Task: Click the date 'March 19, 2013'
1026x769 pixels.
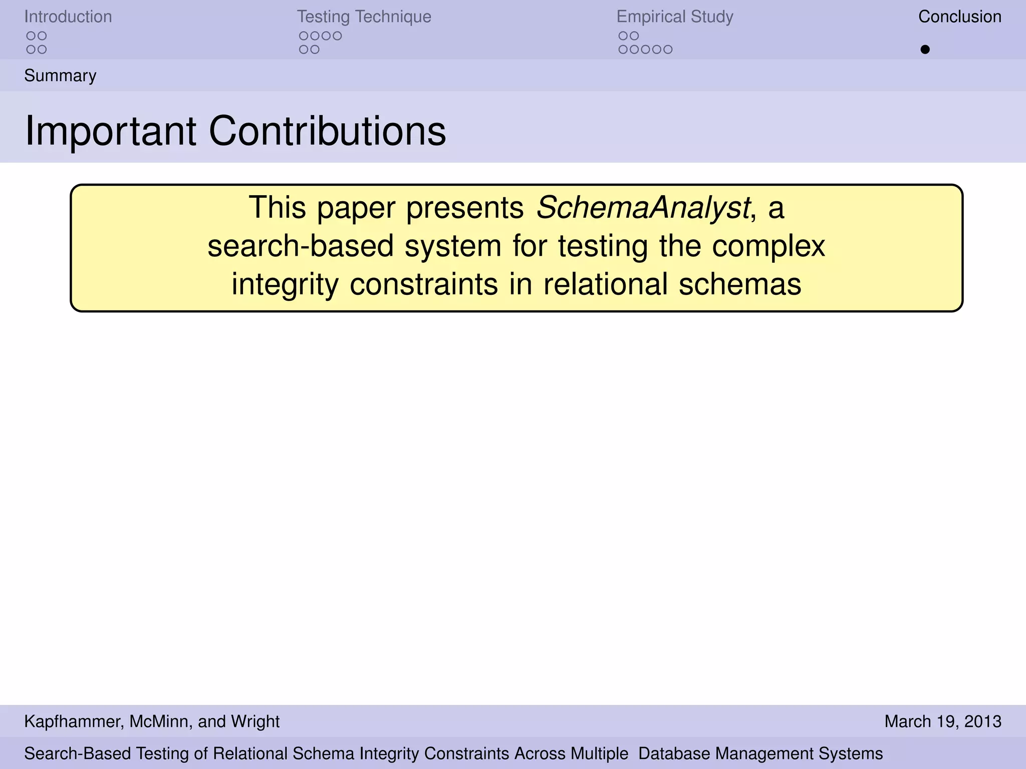Action: (x=943, y=721)
